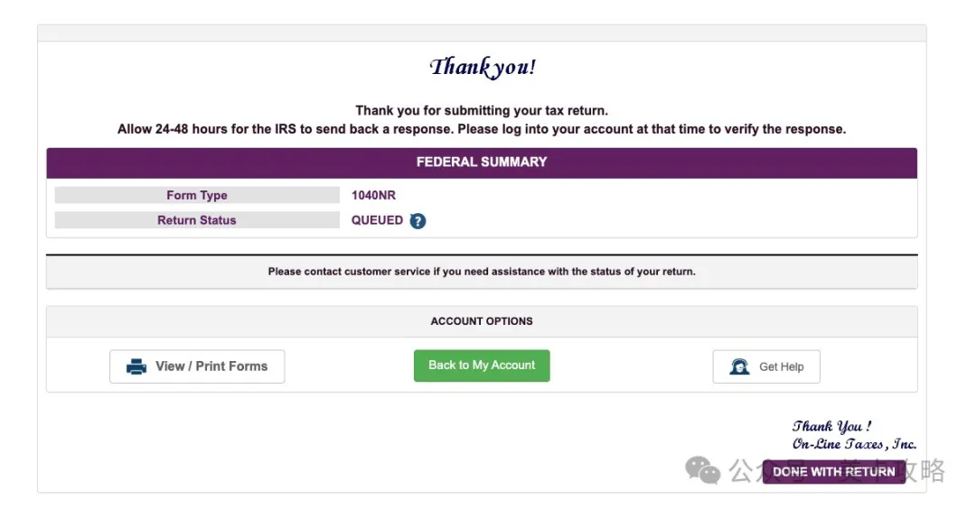Click the Thank you! page heading

pyautogui.click(x=482, y=67)
